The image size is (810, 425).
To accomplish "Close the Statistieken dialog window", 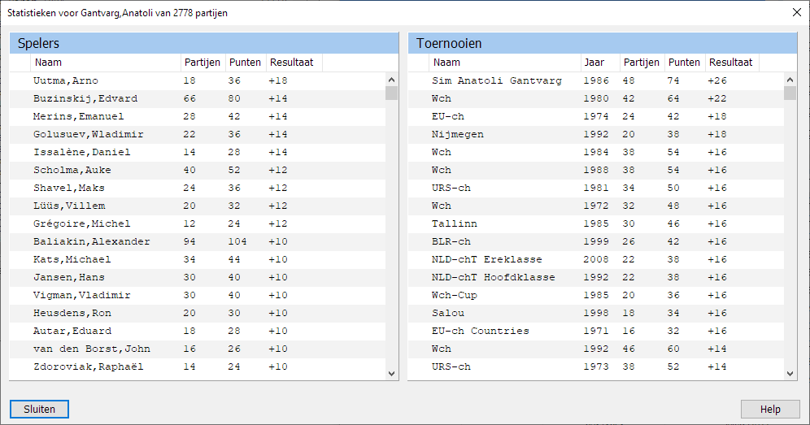I will [x=797, y=12].
